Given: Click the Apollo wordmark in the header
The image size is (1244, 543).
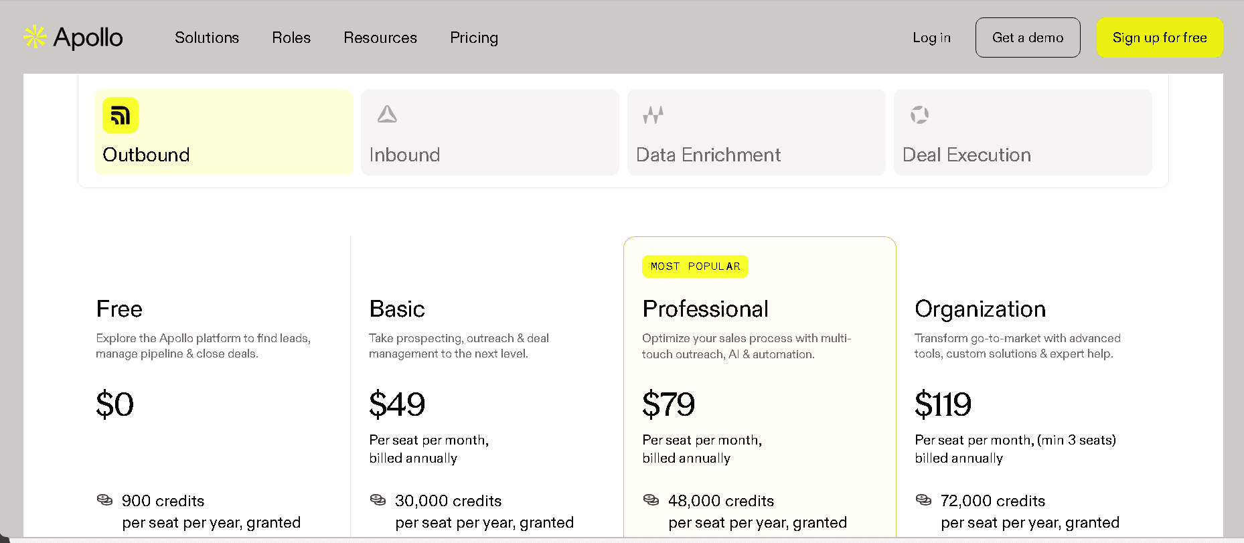Looking at the screenshot, I should [88, 38].
